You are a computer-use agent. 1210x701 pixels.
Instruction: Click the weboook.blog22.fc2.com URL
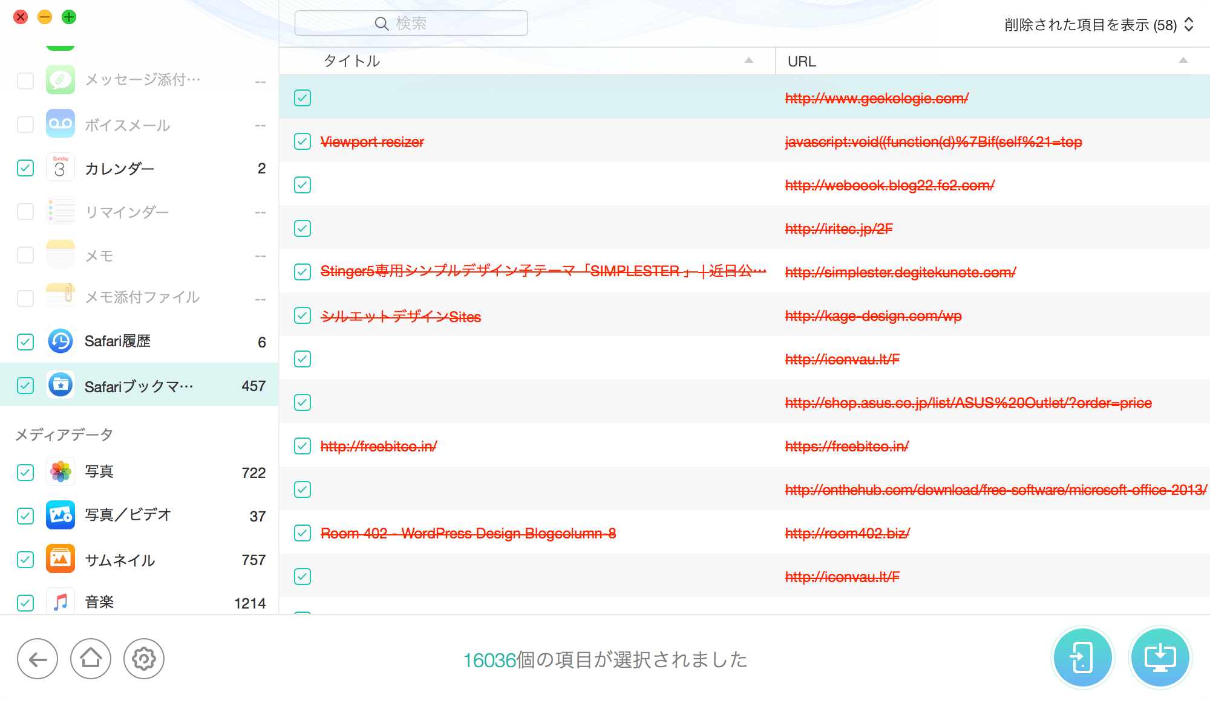[889, 186]
